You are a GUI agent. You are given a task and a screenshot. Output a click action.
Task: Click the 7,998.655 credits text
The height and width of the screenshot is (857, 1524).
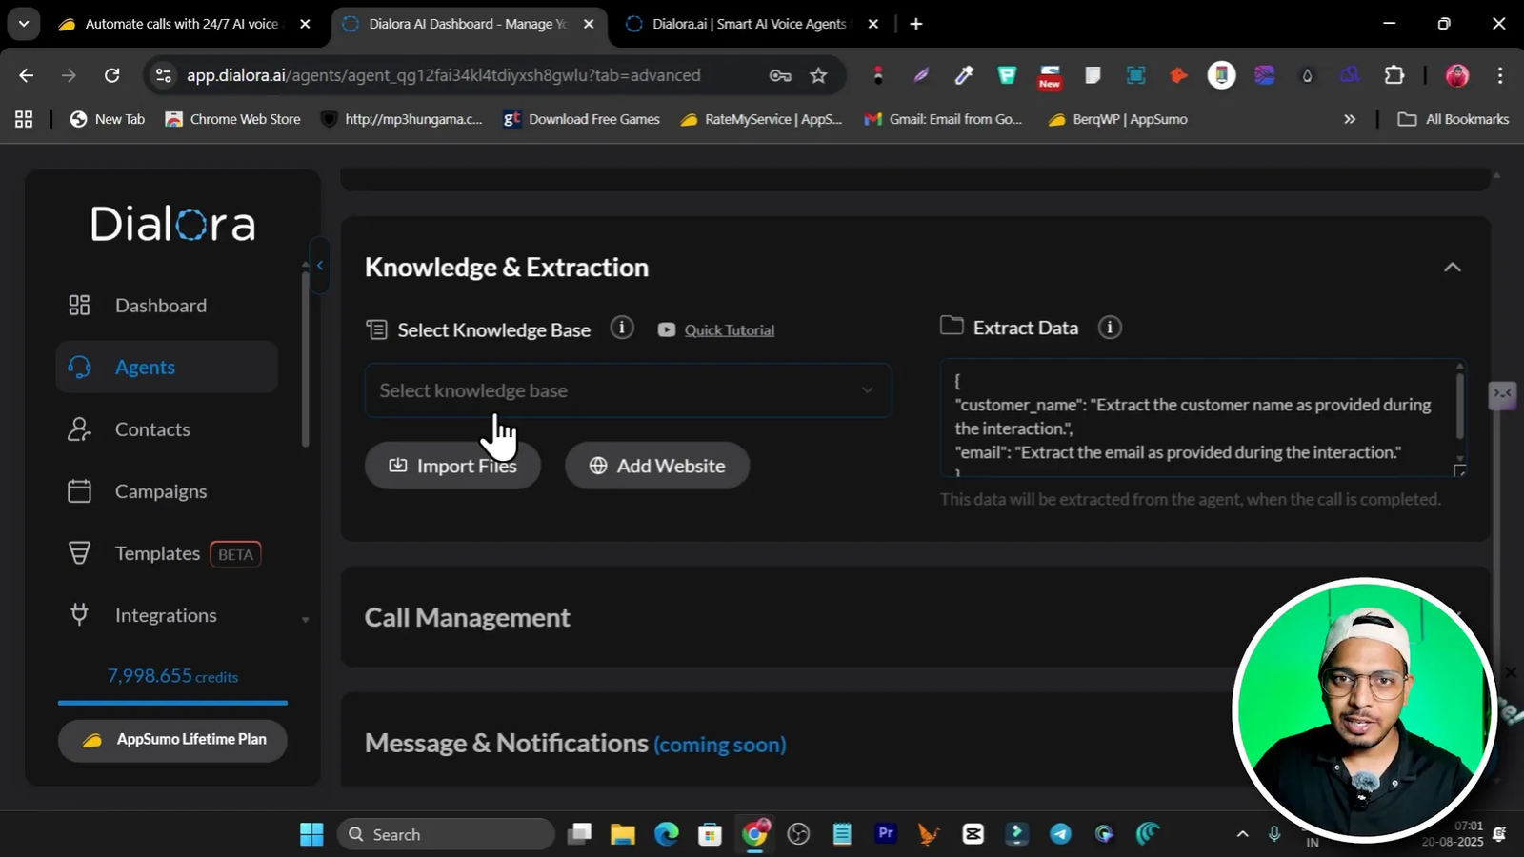172,676
